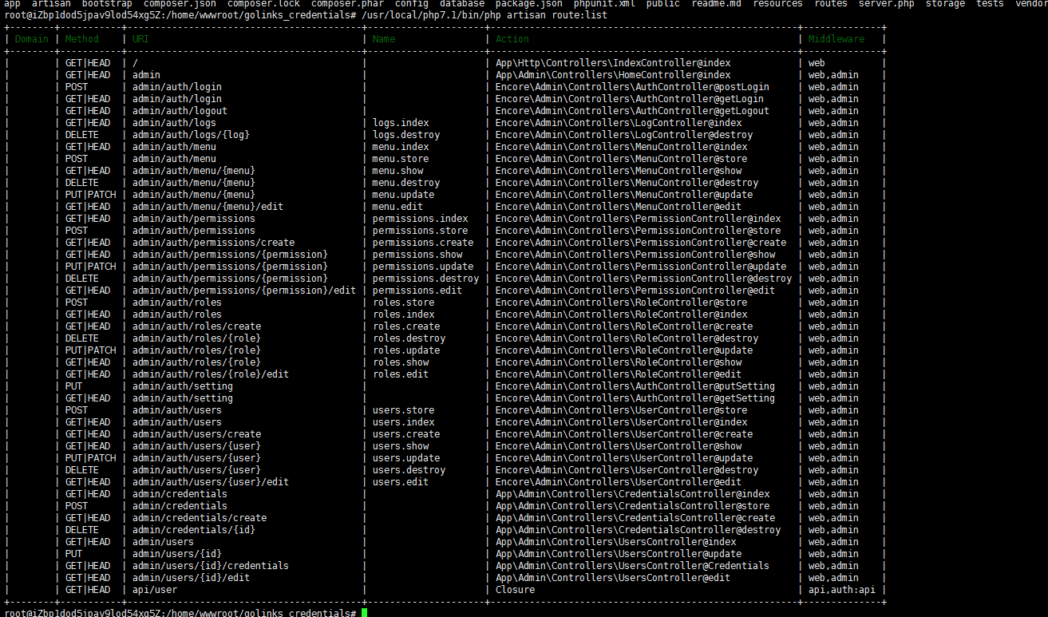The height and width of the screenshot is (617, 1048).
Task: Select the server.php filename in the top row
Action: [886, 4]
